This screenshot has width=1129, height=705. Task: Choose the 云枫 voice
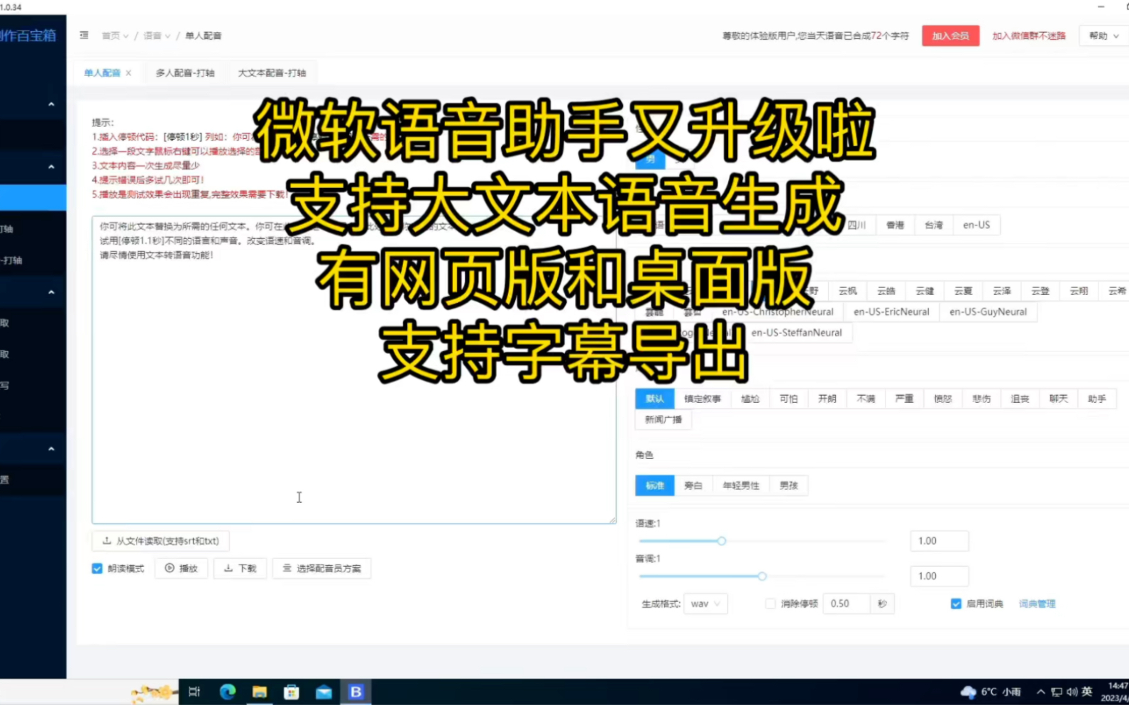848,291
